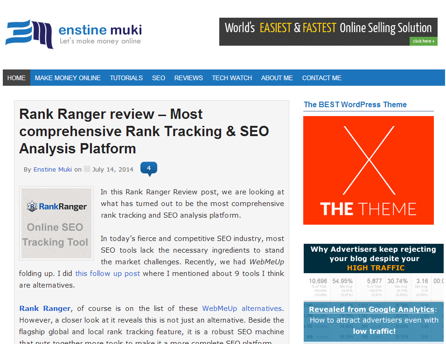Click the calendar icon before July 14, 2014
Viewport: 446px width, 344px height.
[87, 169]
